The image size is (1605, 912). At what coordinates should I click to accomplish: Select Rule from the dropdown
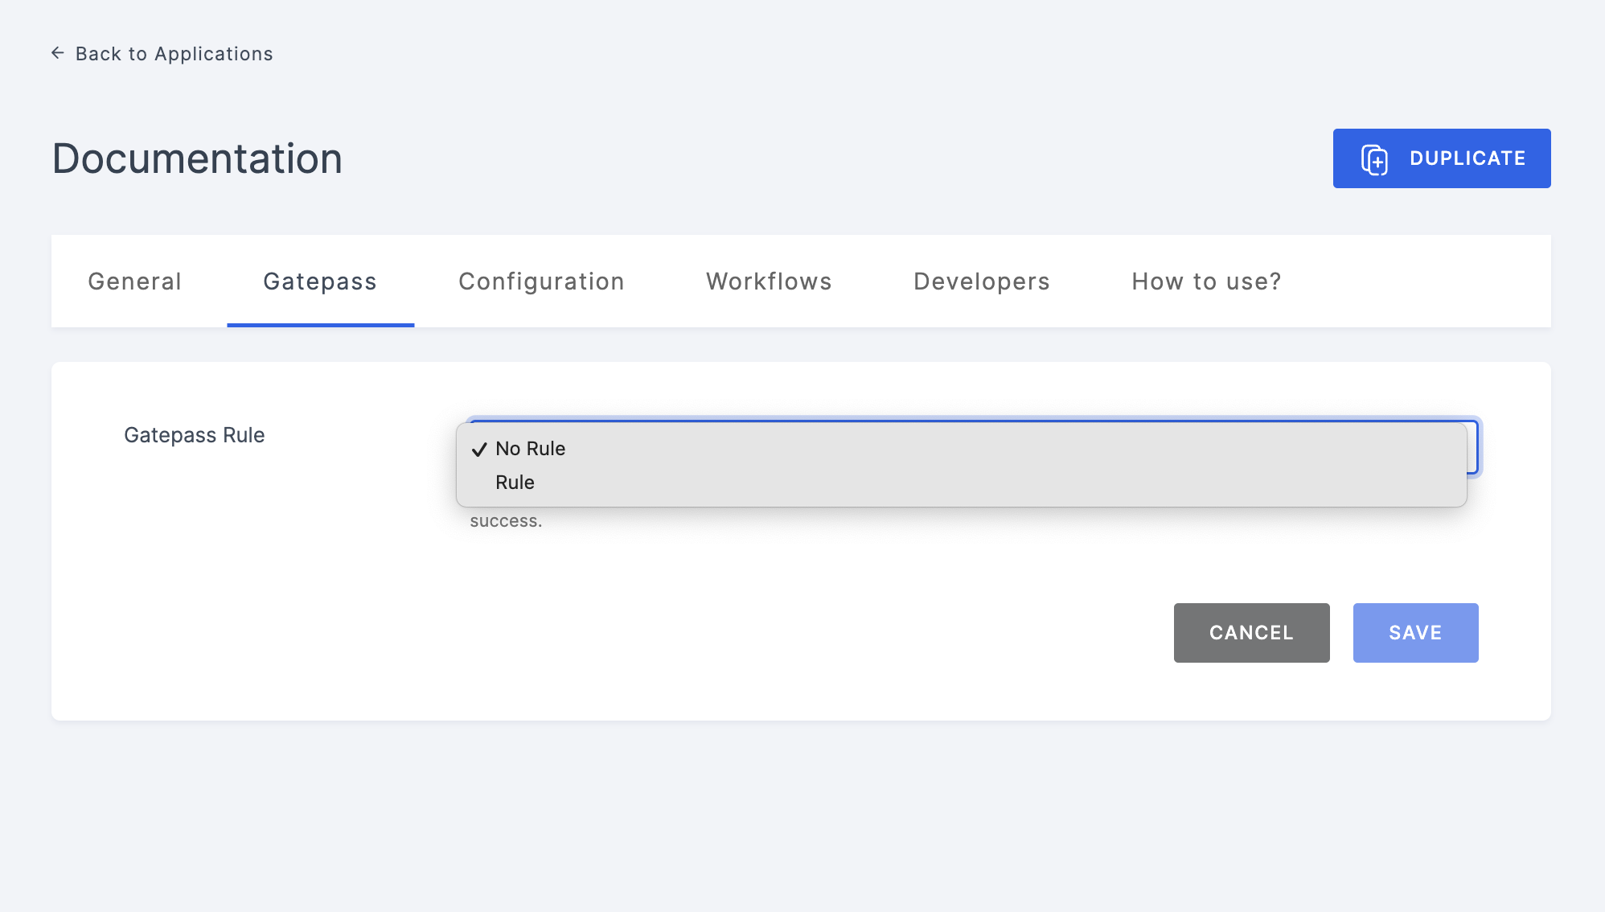[x=515, y=481]
